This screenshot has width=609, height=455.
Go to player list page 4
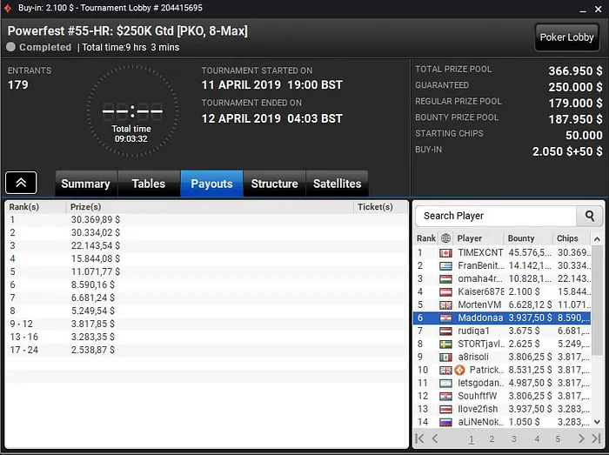(x=537, y=439)
